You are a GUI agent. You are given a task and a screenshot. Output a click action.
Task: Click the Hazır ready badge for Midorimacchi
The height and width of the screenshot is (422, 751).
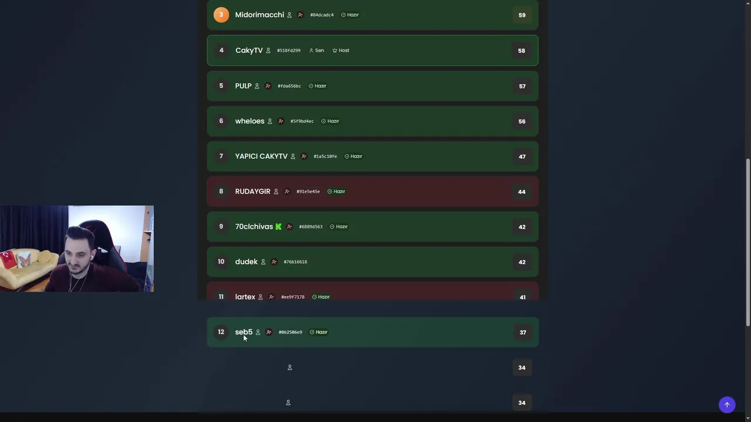pos(350,15)
